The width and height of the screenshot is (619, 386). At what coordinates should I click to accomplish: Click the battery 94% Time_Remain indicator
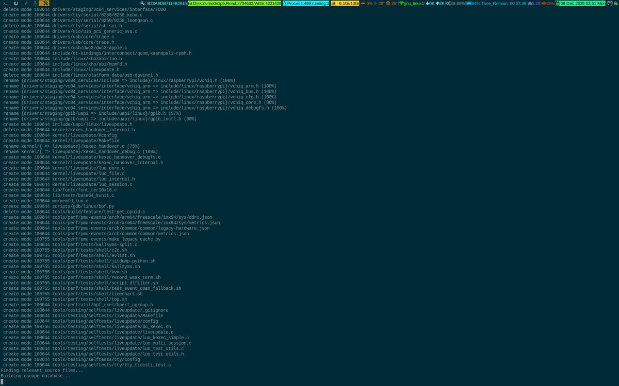pos(496,3)
